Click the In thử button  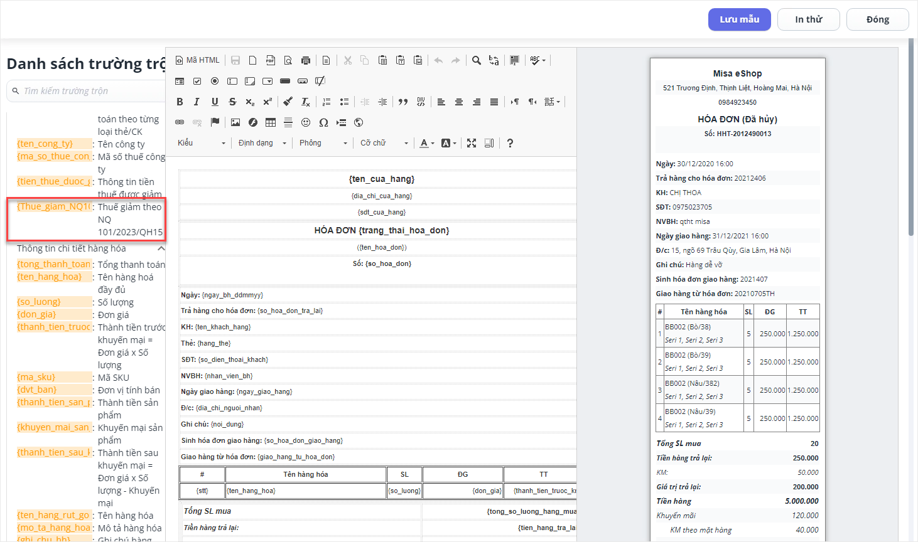[809, 19]
